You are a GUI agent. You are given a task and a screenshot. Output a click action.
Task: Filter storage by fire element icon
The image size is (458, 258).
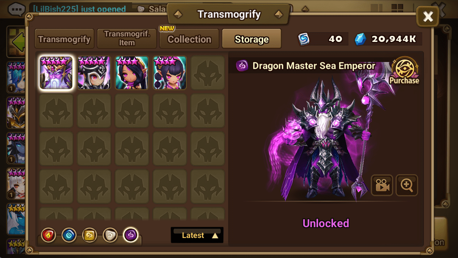[48, 235]
